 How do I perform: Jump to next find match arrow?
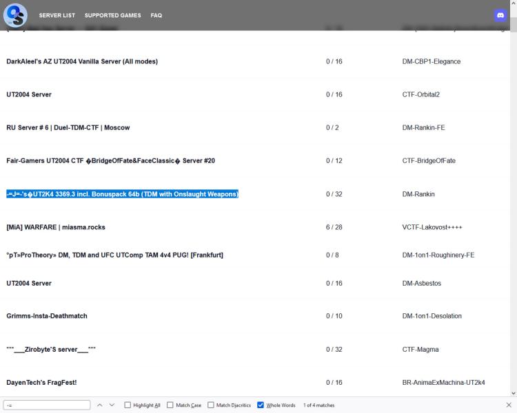[112, 405]
